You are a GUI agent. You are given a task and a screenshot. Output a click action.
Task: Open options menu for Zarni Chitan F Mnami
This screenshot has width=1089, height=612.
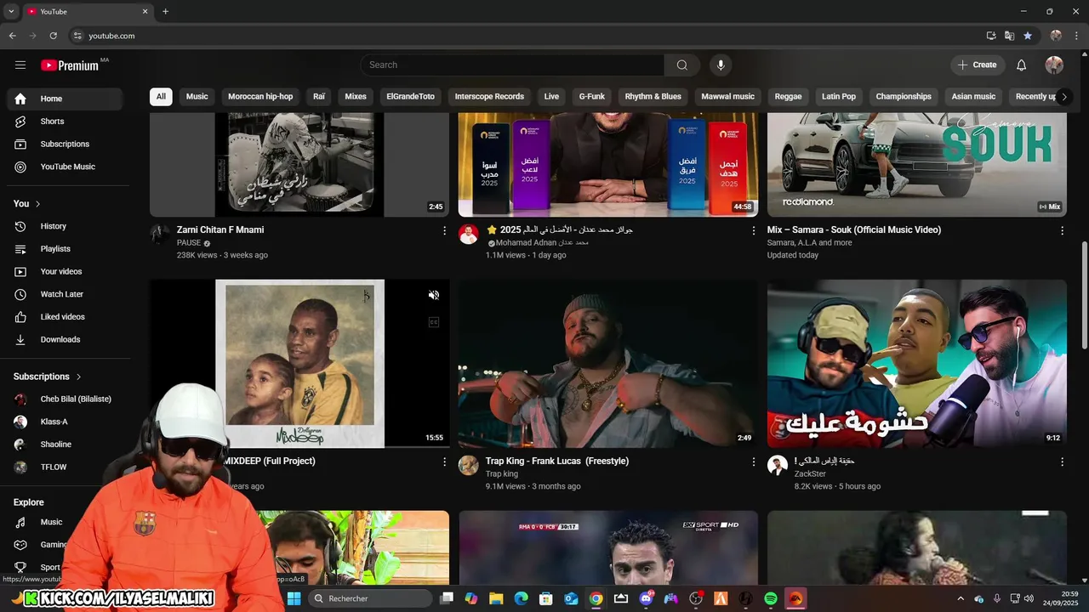(x=444, y=230)
